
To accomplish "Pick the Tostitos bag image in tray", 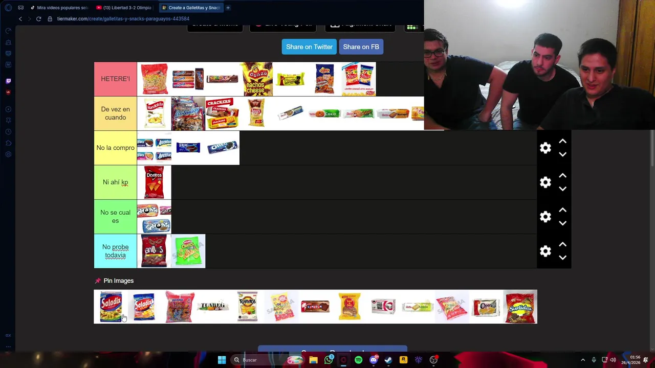I will pyautogui.click(x=247, y=307).
